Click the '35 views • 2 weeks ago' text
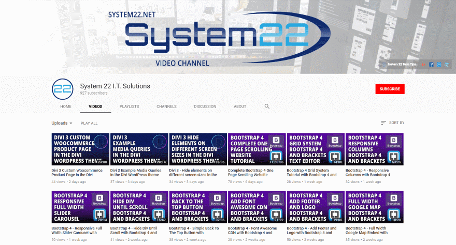 [364, 239]
